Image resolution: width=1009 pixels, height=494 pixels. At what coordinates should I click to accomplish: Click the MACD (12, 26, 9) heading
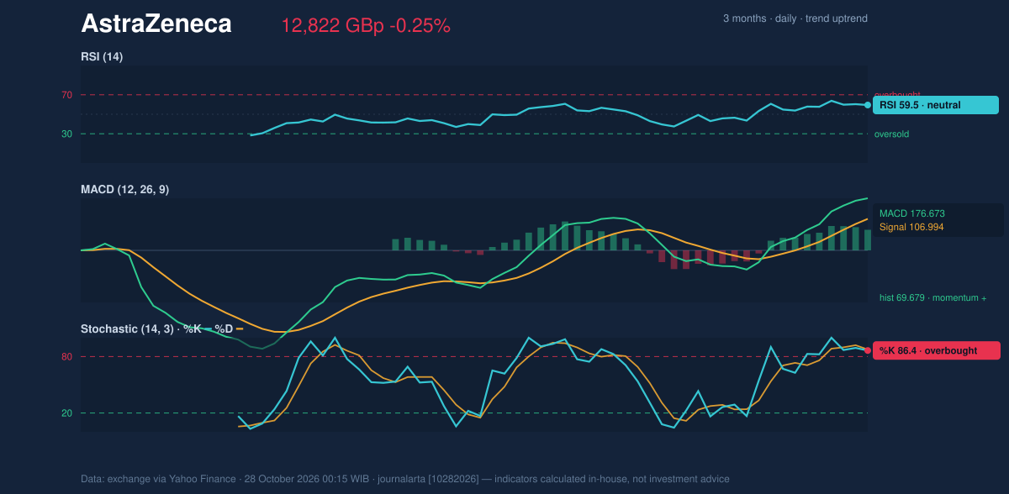pos(124,190)
